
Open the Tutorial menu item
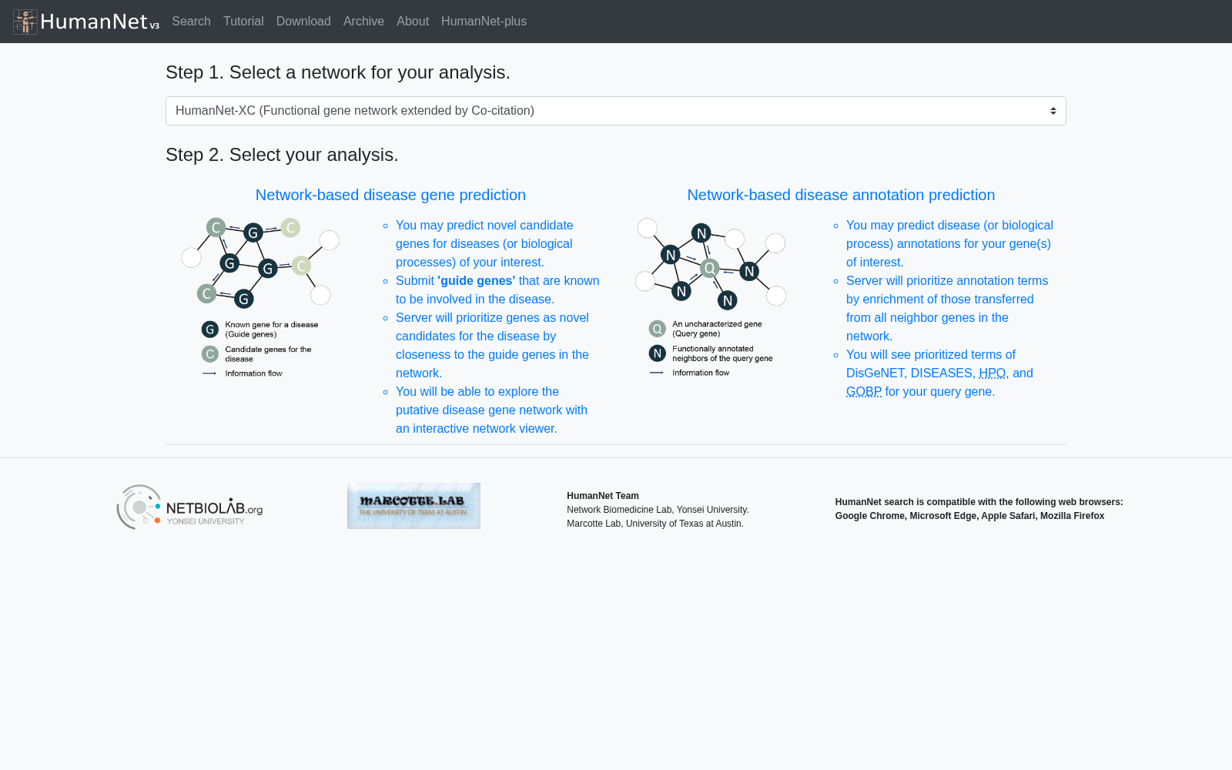pyautogui.click(x=243, y=22)
